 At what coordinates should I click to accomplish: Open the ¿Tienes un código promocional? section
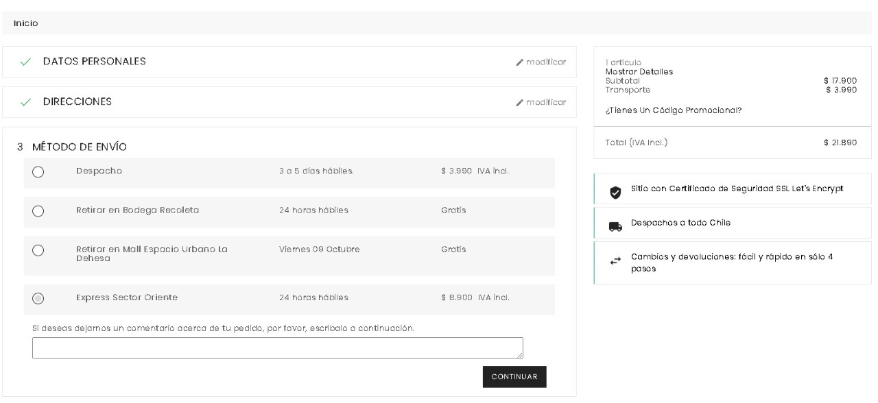[x=674, y=110]
